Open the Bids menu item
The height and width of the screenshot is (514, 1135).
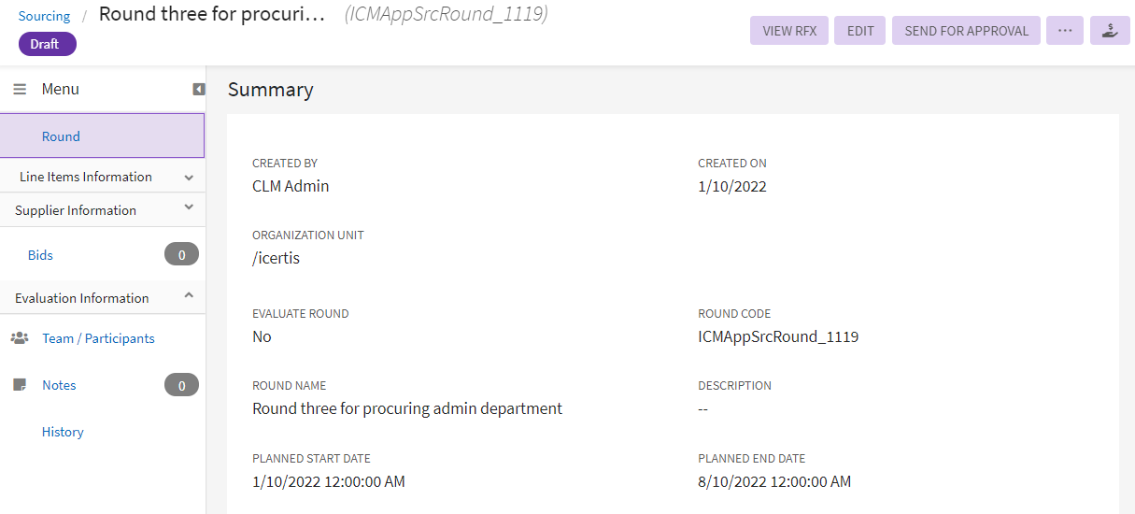pyautogui.click(x=40, y=255)
